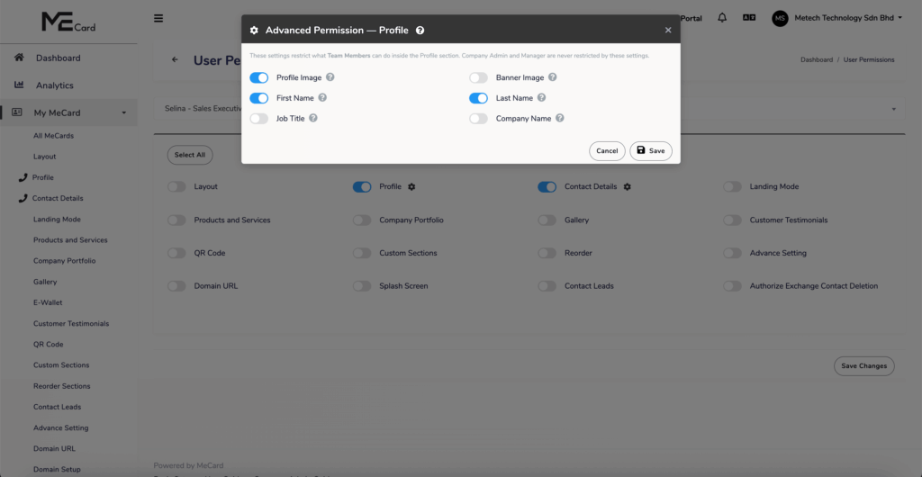Click help icon in modal title
This screenshot has width=922, height=477.
(420, 31)
